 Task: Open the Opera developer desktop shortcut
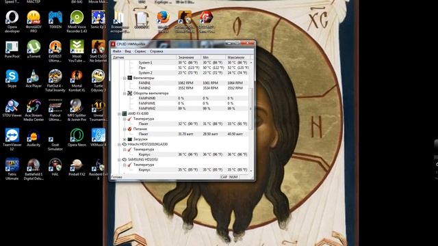click(x=12, y=21)
